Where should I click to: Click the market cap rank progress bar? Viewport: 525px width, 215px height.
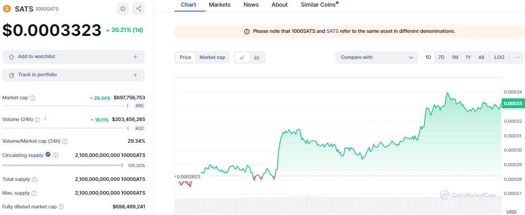click(x=65, y=106)
